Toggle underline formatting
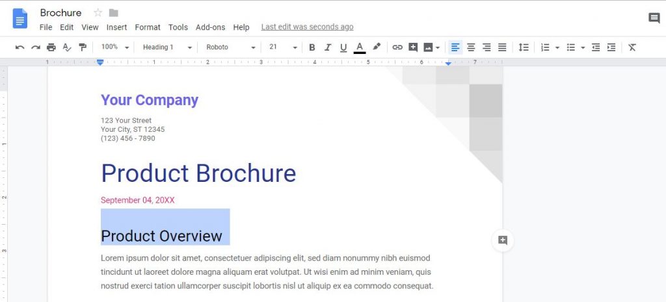 pos(343,47)
